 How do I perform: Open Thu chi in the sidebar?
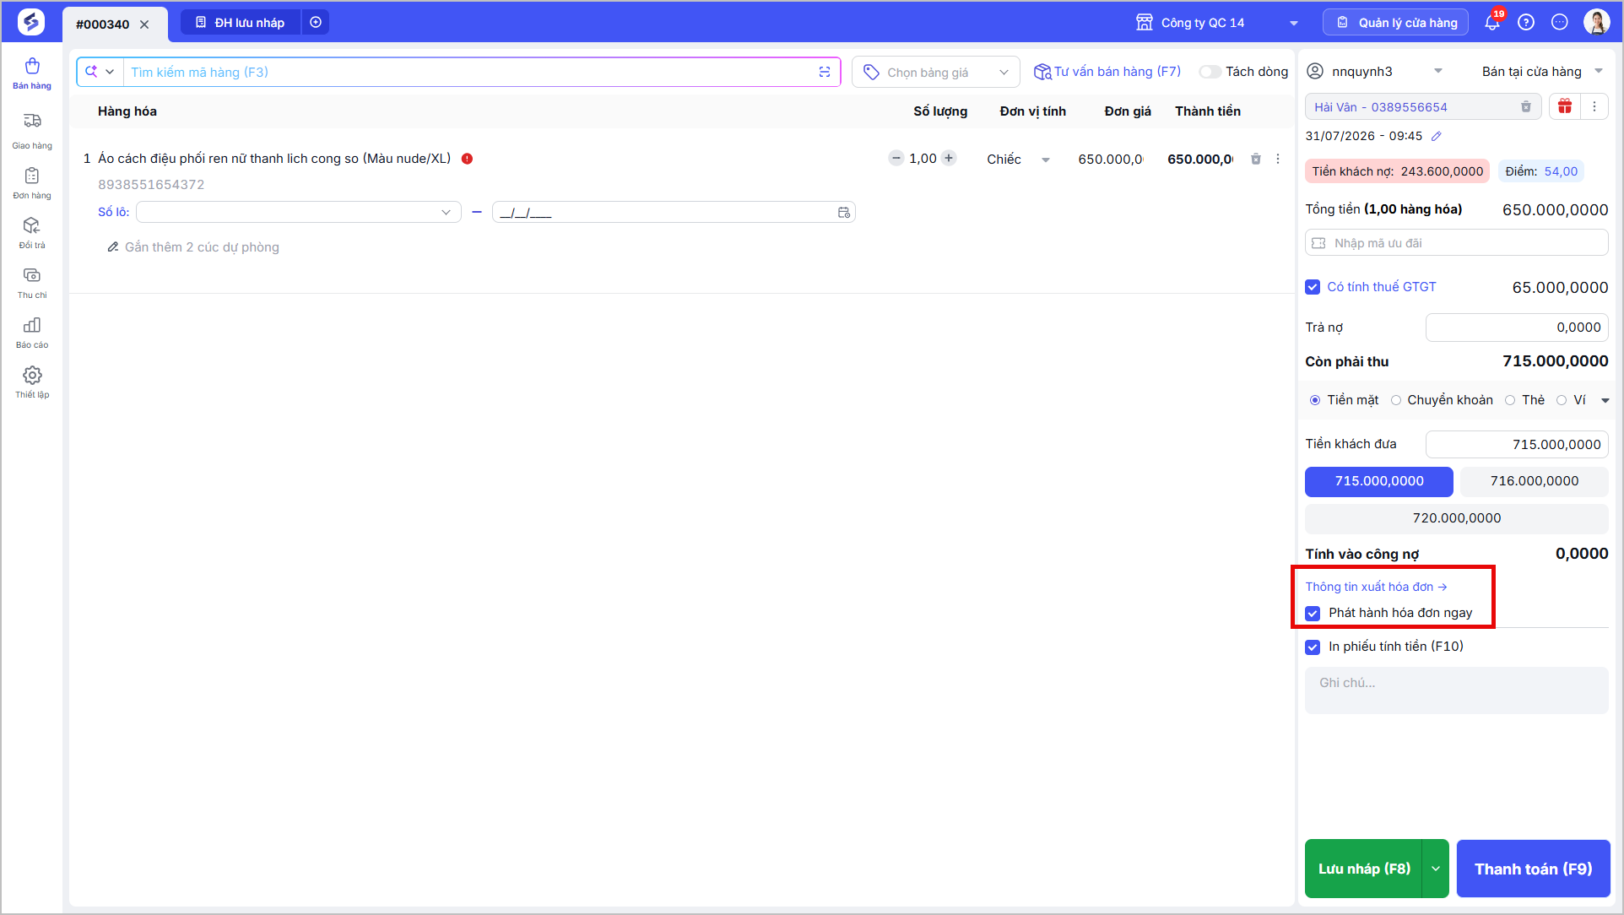pyautogui.click(x=32, y=283)
